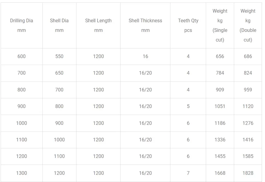Select shell thickness 16 in first row
This screenshot has height=182, width=265.
click(x=145, y=57)
